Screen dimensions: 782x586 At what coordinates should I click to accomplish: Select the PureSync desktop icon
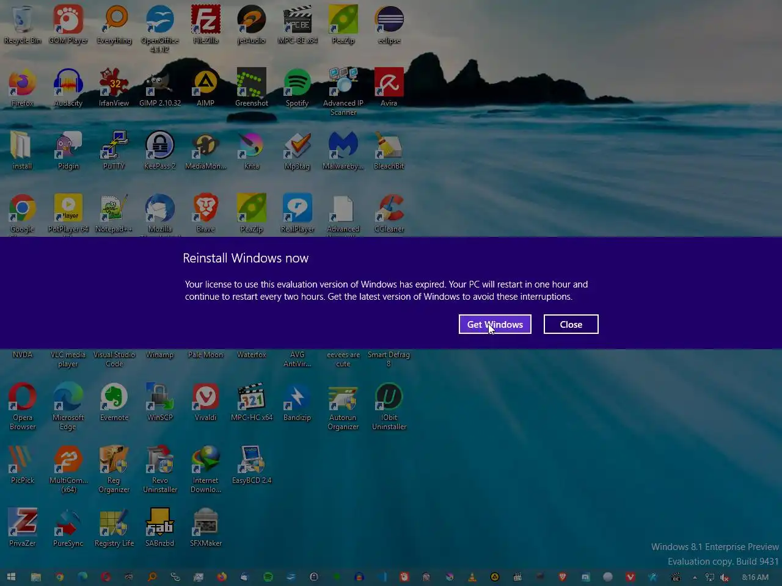pos(68,528)
